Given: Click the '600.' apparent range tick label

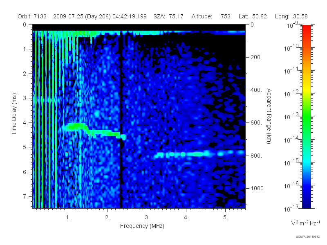Looking at the screenshot, I should pyautogui.click(x=256, y=123).
